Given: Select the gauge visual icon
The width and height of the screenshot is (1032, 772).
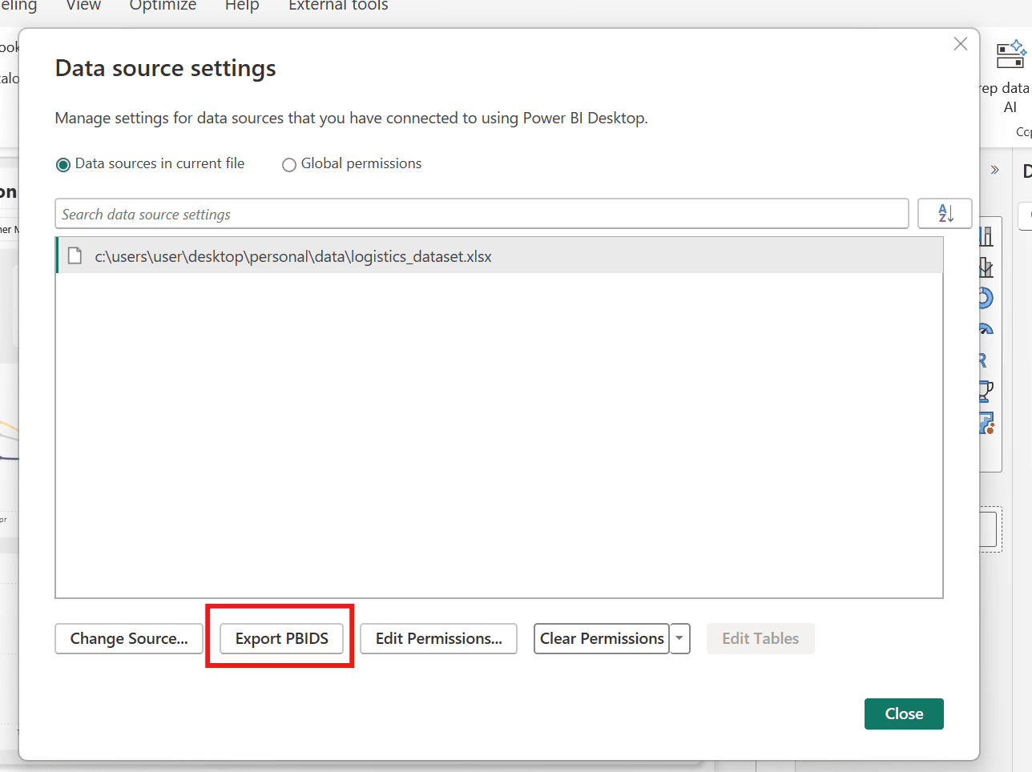Looking at the screenshot, I should click(x=986, y=329).
